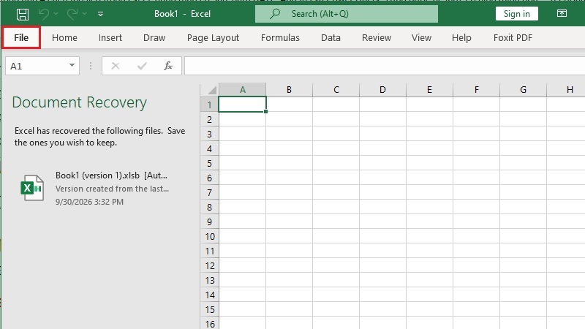Click the Insert Function fx icon
Image resolution: width=585 pixels, height=329 pixels.
tap(168, 66)
